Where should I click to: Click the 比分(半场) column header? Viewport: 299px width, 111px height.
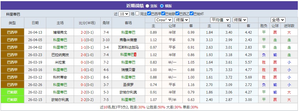[87, 23]
